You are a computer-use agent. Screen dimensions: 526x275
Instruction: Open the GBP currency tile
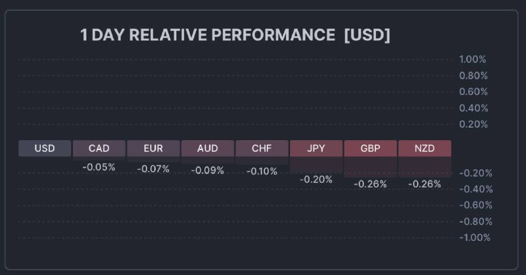click(x=370, y=148)
